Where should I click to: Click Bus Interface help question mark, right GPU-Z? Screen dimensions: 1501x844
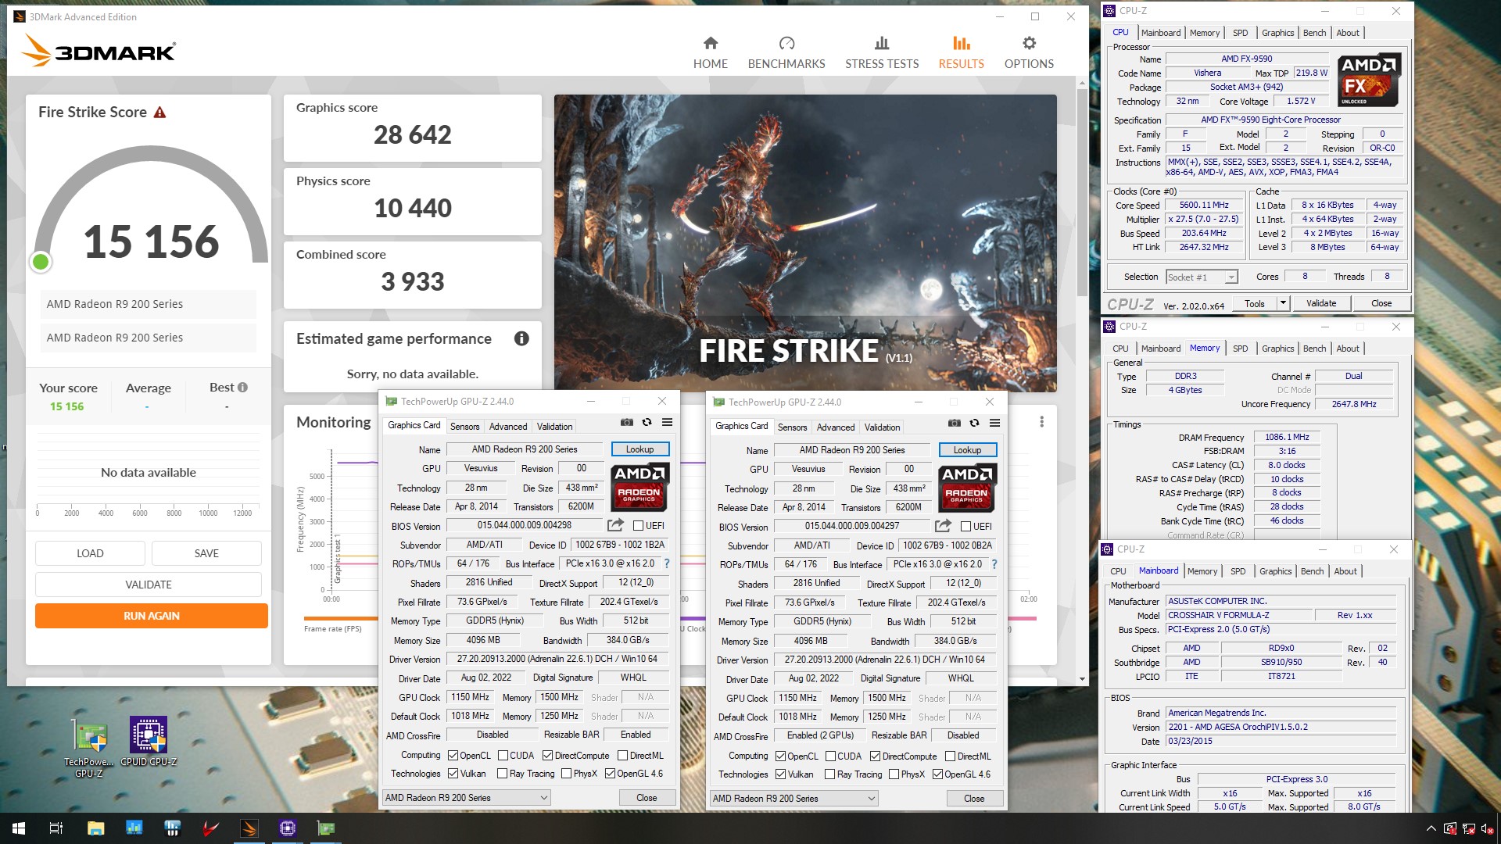point(994,564)
